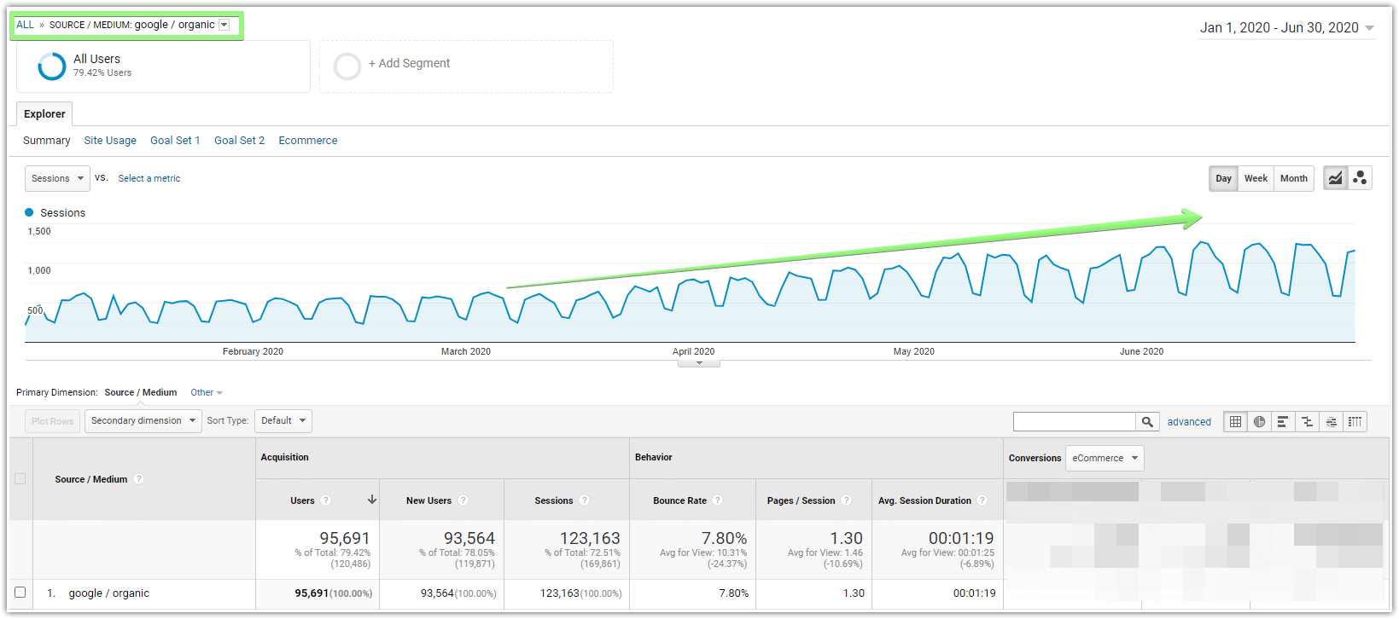This screenshot has height=619, width=1399.
Task: Click the Sessions legend dot
Action: click(x=29, y=212)
